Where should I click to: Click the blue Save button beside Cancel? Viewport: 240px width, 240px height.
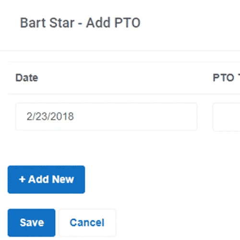32,223
